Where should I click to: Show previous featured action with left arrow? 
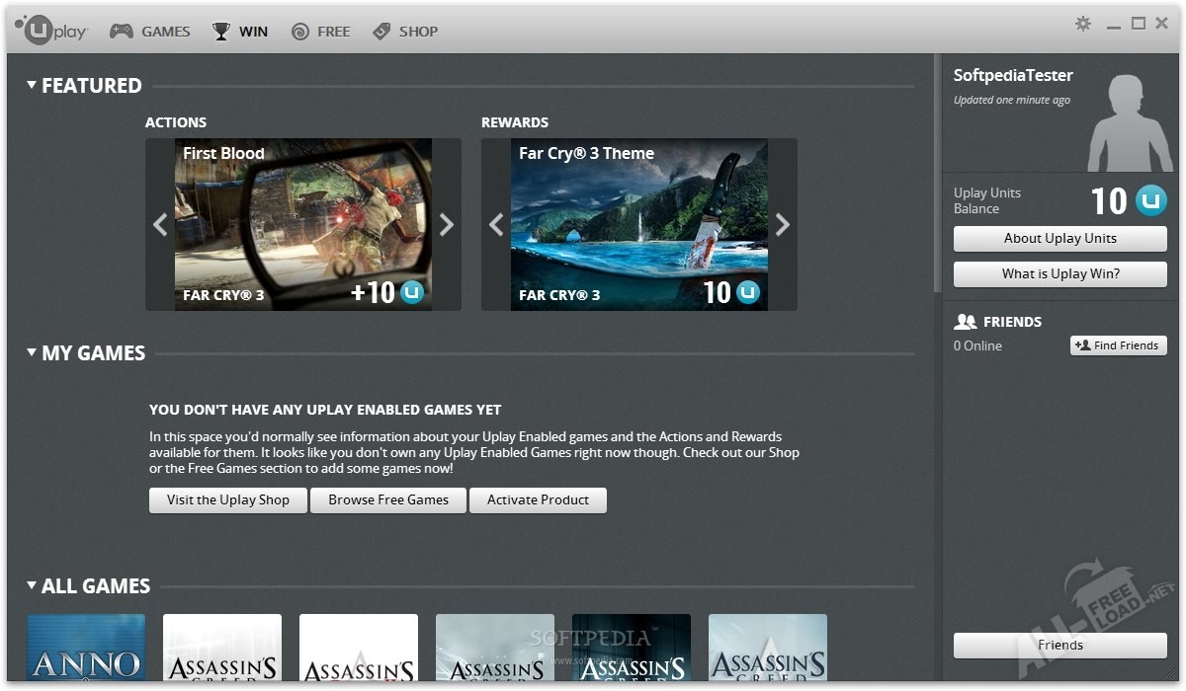pos(160,225)
